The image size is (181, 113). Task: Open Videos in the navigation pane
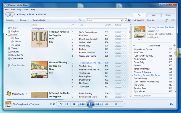click(x=13, y=48)
